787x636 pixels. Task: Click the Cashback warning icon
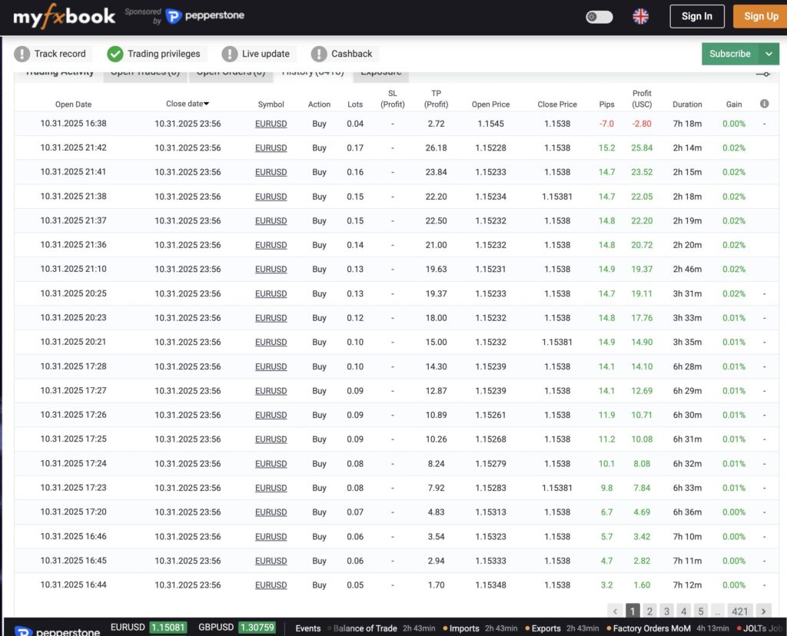click(x=319, y=54)
